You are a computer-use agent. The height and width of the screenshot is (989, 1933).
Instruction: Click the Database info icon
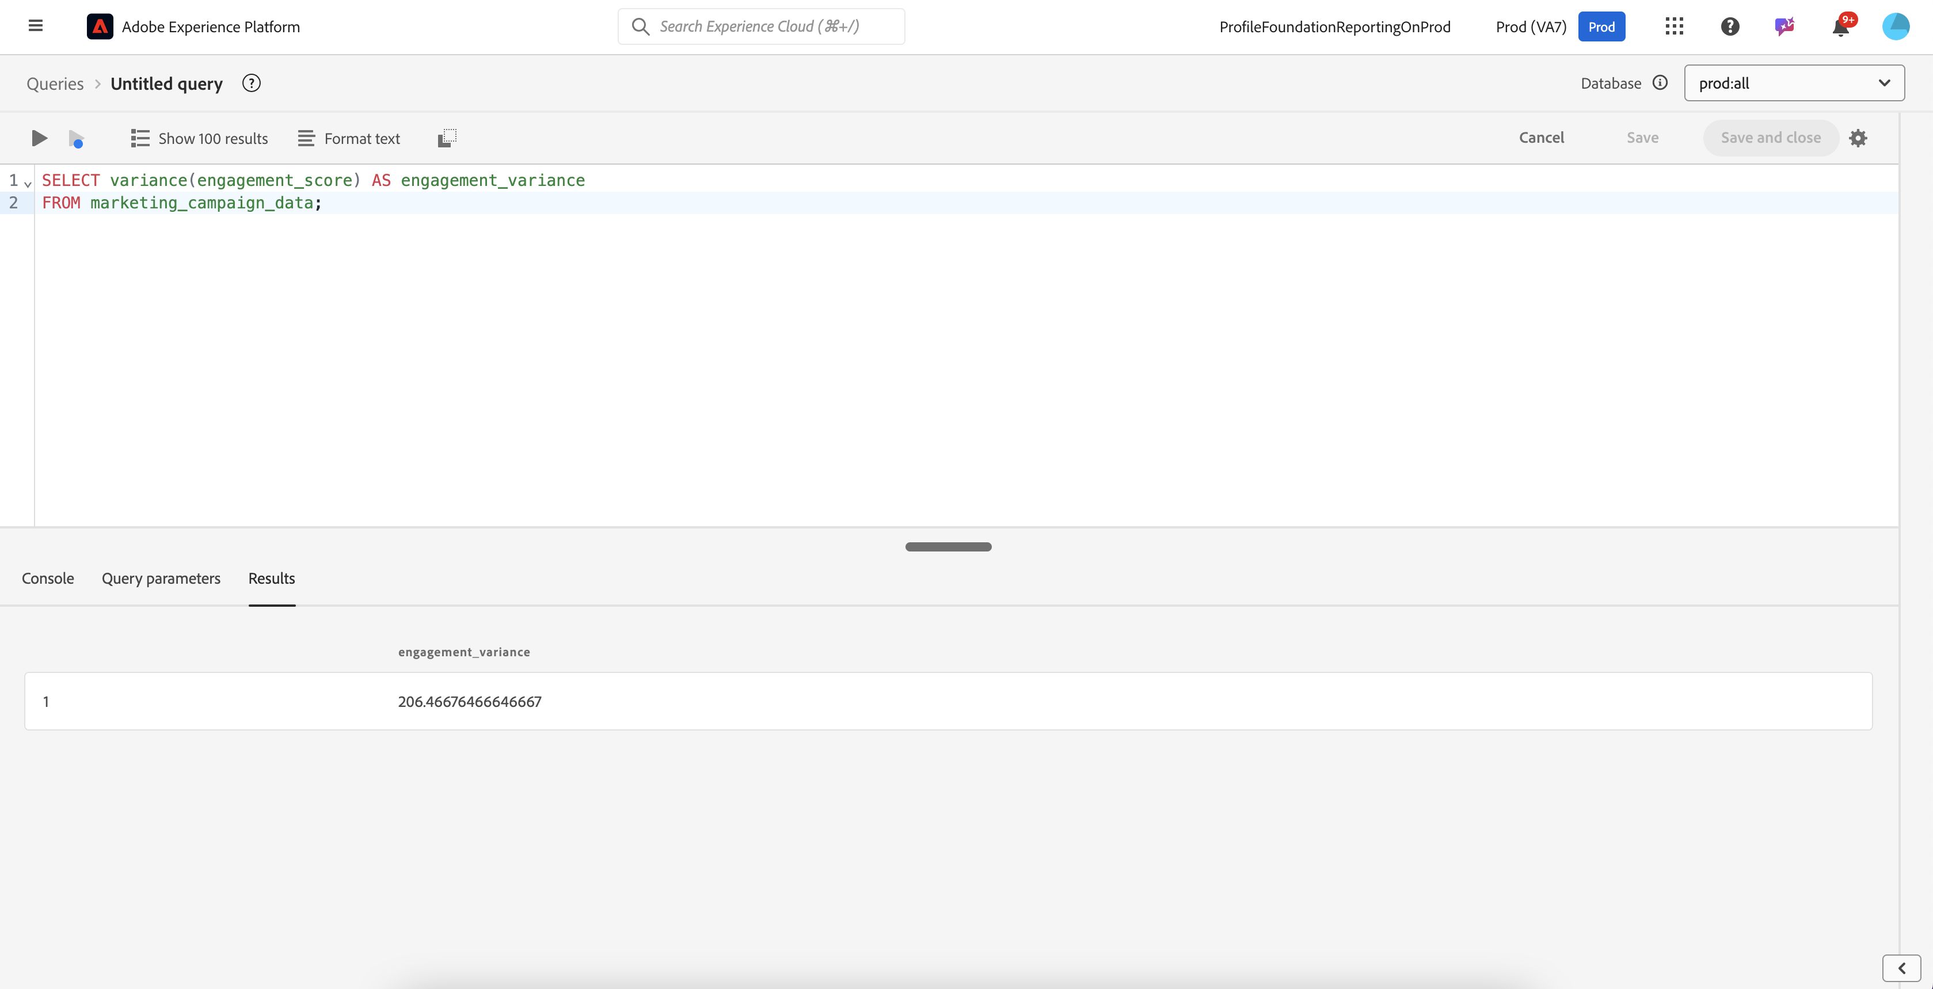[x=1661, y=83]
